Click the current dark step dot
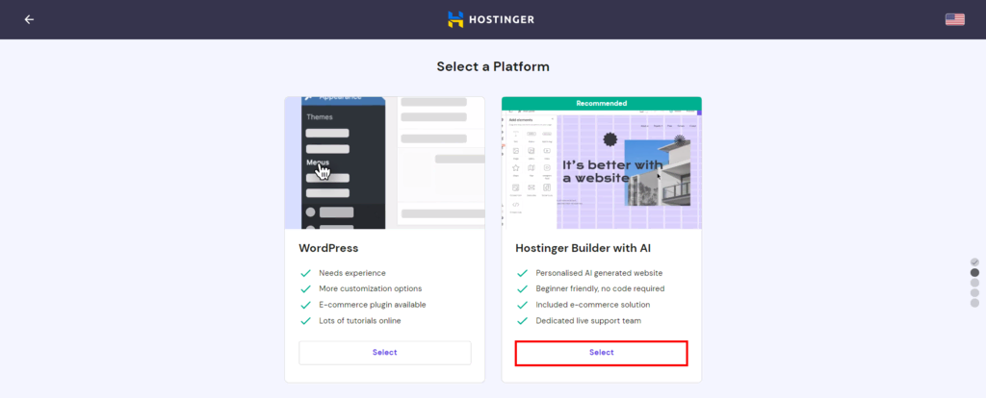Image resolution: width=986 pixels, height=398 pixels. coord(974,272)
